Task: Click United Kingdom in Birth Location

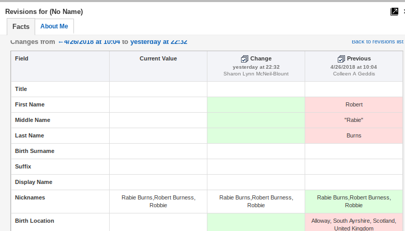Action: 354,228
